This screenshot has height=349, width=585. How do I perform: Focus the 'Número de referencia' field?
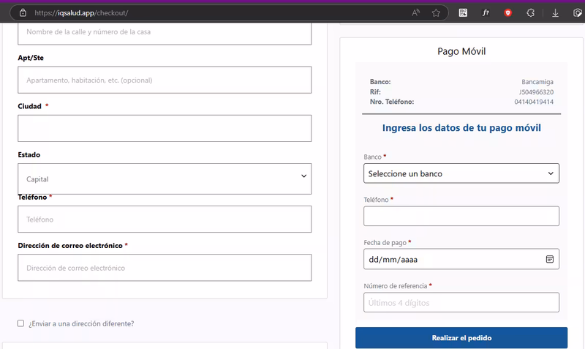(x=461, y=302)
